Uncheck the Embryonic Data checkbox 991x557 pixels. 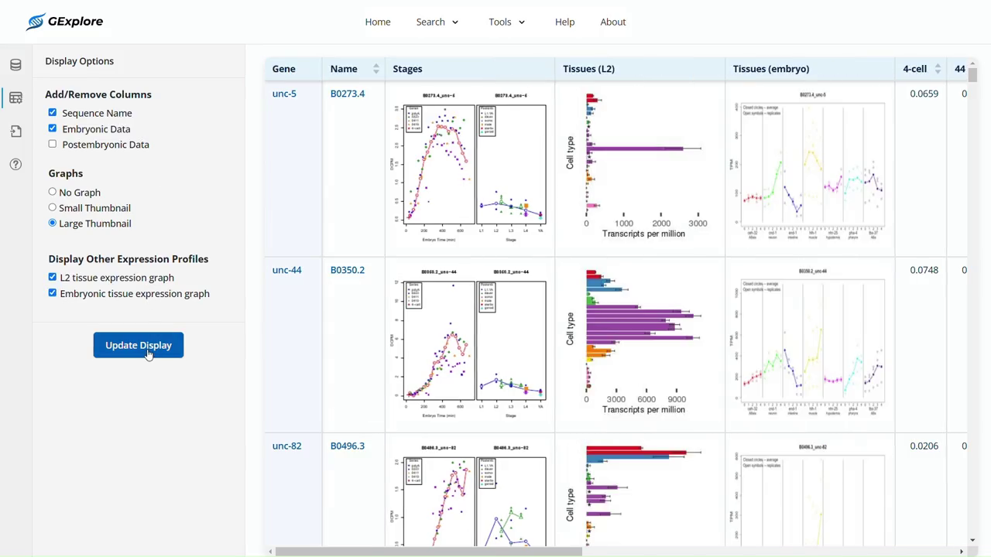(53, 128)
